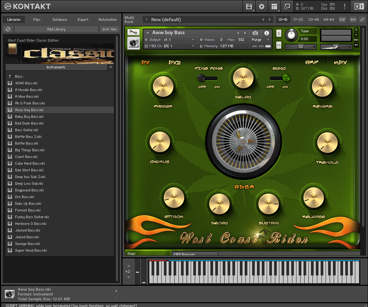368x307 pixels.
Task: Click the West Coast Rider Classic banner
Action: point(60,54)
